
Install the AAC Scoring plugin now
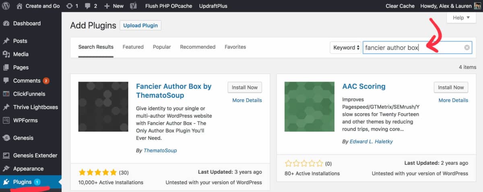tap(451, 87)
